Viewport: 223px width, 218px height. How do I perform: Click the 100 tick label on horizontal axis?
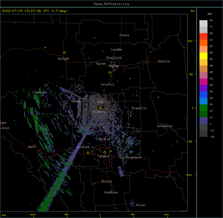(x=167, y=214)
